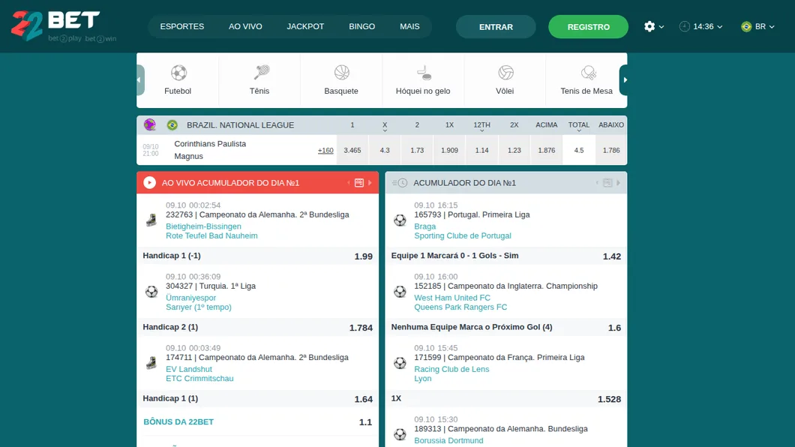Open the Rote Teufel Bad Nauheim link
The image size is (795, 447).
(211, 235)
